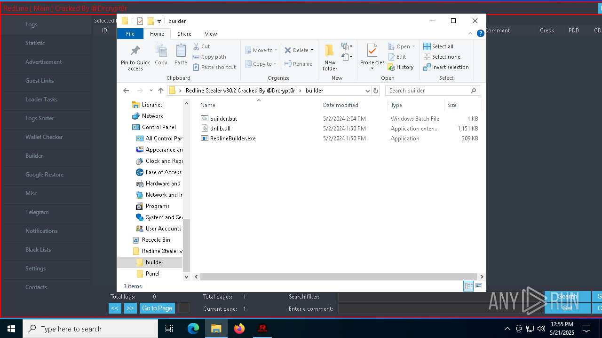Screen dimensions: 602x338
Task: Click RedLine Go to Page button
Action: pyautogui.click(x=157, y=308)
